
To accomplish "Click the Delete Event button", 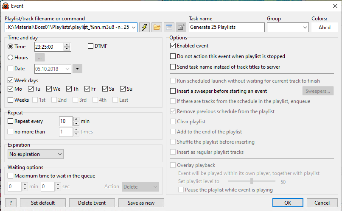I will point(92,203).
